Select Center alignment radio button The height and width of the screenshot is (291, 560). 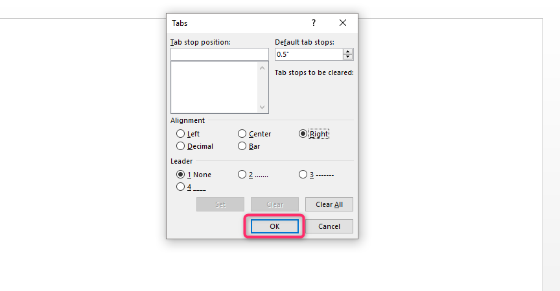pos(242,134)
